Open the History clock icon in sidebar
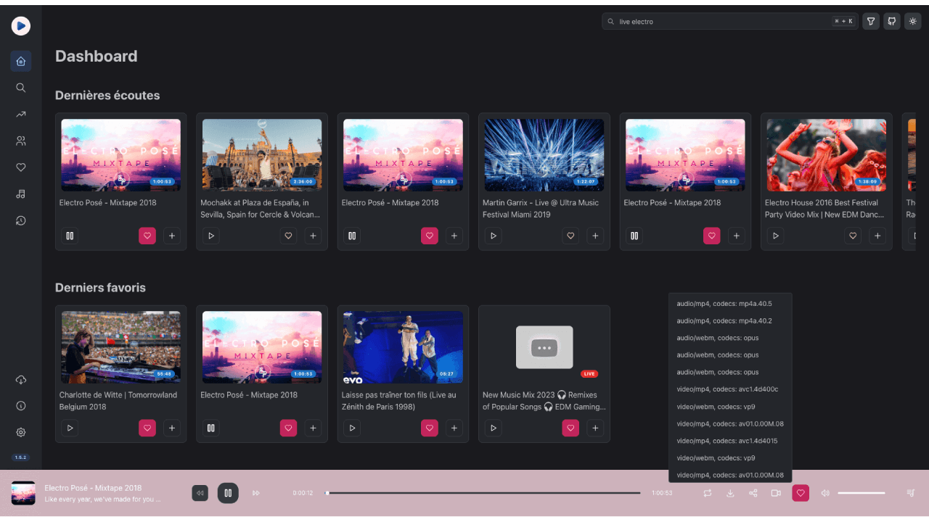 20,220
